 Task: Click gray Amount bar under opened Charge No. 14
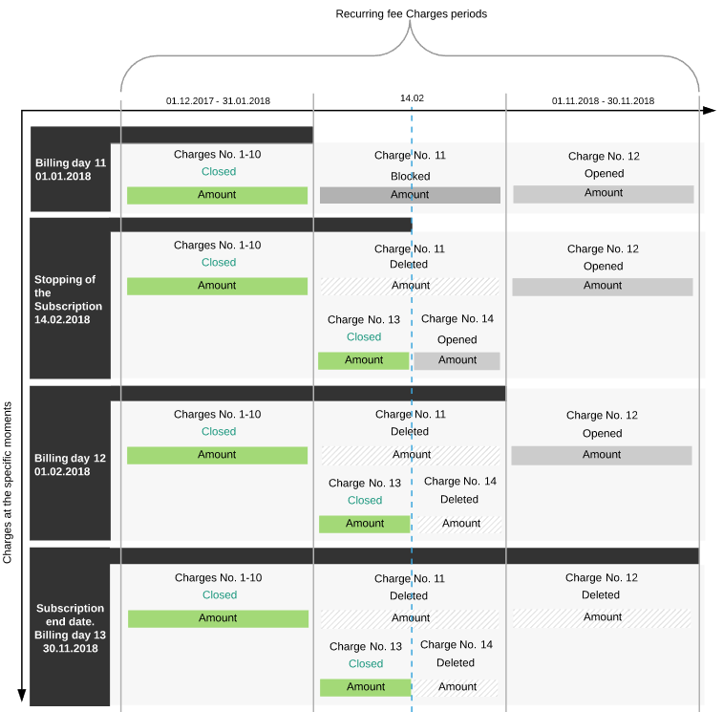point(457,360)
